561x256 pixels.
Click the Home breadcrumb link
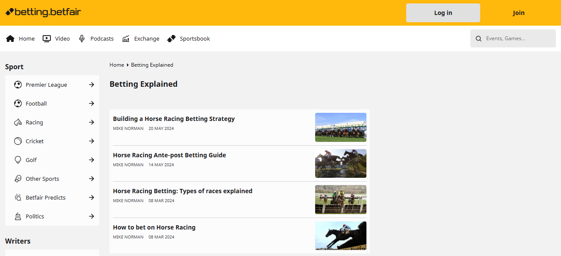point(117,65)
